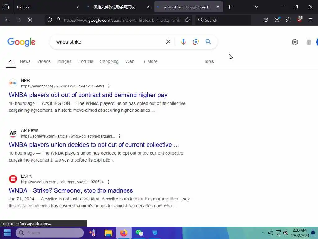Search by image with Google Lens
Screen dimensions: 318x239
[x=196, y=42]
